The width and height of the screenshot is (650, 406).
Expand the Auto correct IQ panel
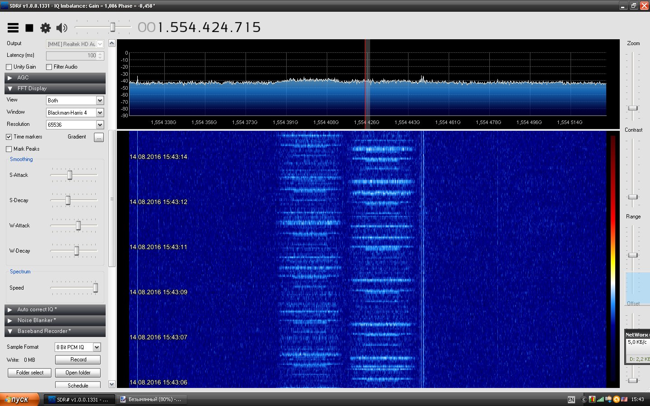(55, 309)
